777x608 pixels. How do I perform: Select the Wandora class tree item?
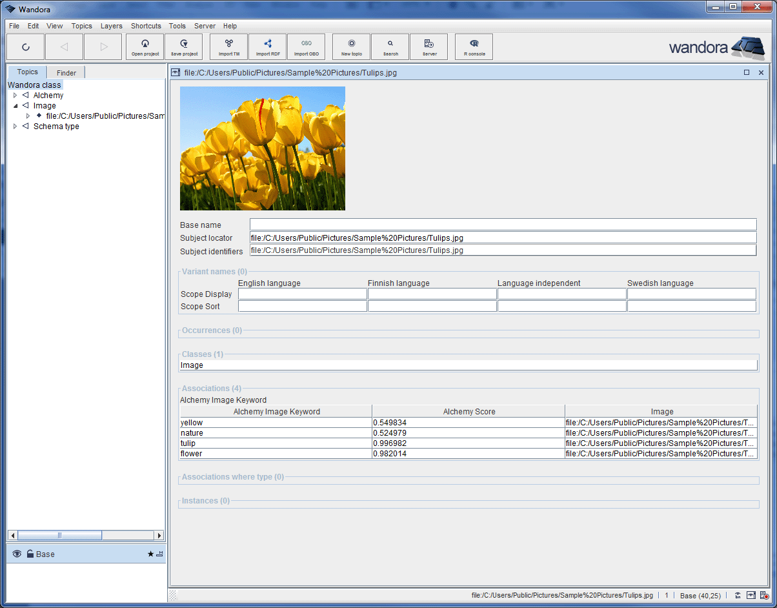[34, 85]
